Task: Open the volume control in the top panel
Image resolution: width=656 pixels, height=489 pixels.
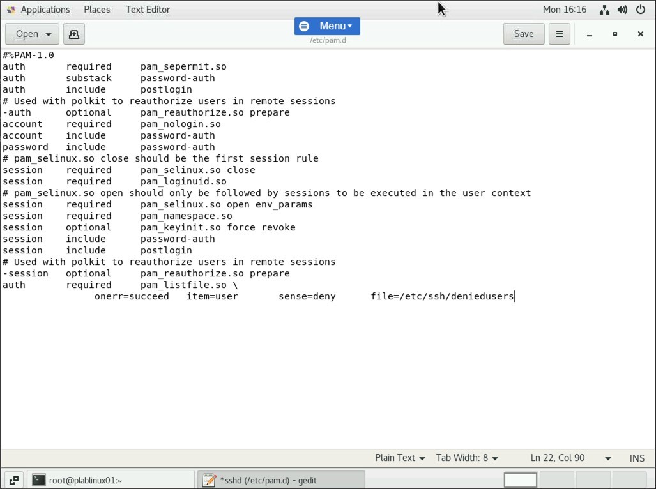Action: coord(621,9)
